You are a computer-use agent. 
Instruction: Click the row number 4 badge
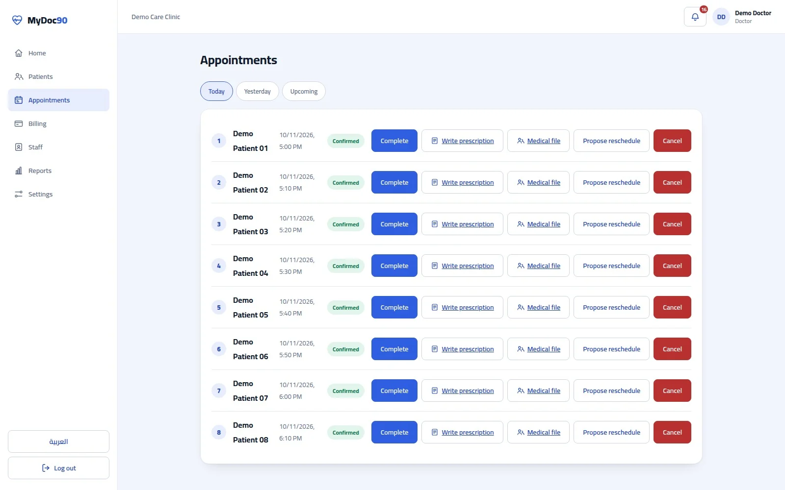219,266
